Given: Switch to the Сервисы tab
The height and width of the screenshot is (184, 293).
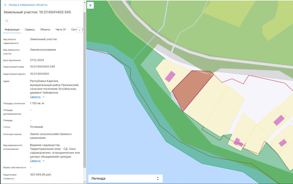Looking at the screenshot, I should tap(30, 30).
